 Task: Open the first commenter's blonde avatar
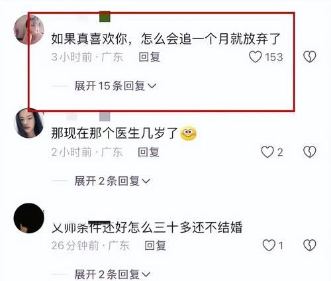click(28, 29)
